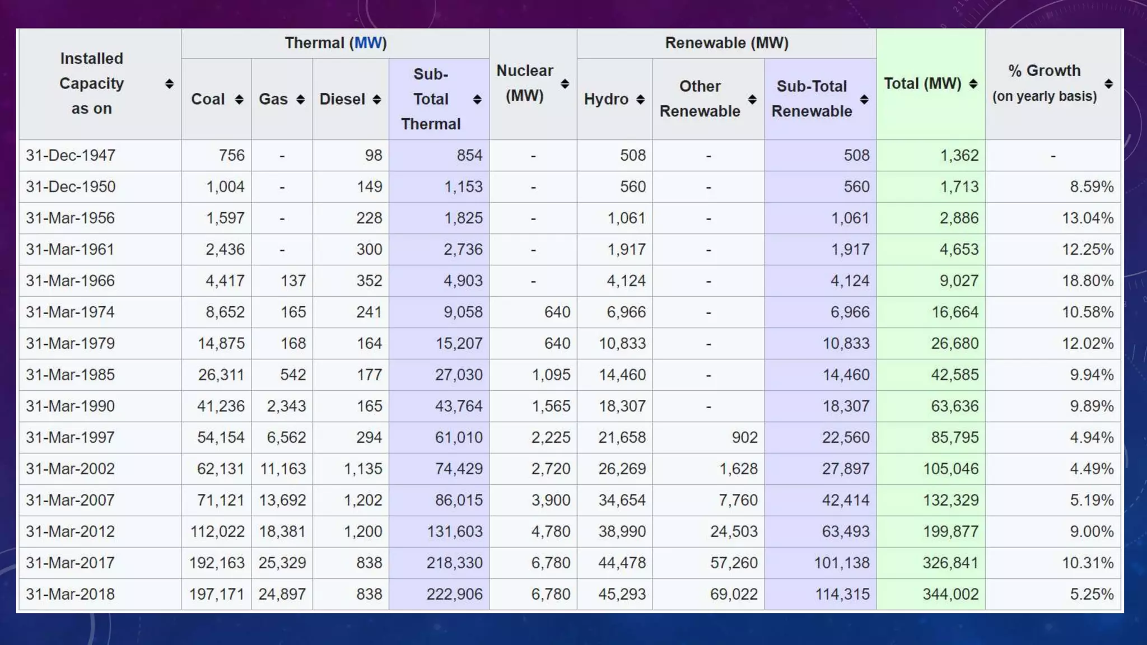This screenshot has height=645, width=1147.
Task: Click sort arrows next to Diesel
Action: point(377,100)
